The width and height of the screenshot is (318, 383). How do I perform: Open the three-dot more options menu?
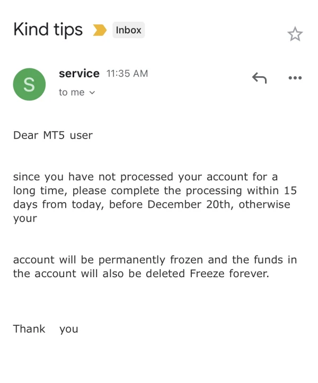click(295, 78)
